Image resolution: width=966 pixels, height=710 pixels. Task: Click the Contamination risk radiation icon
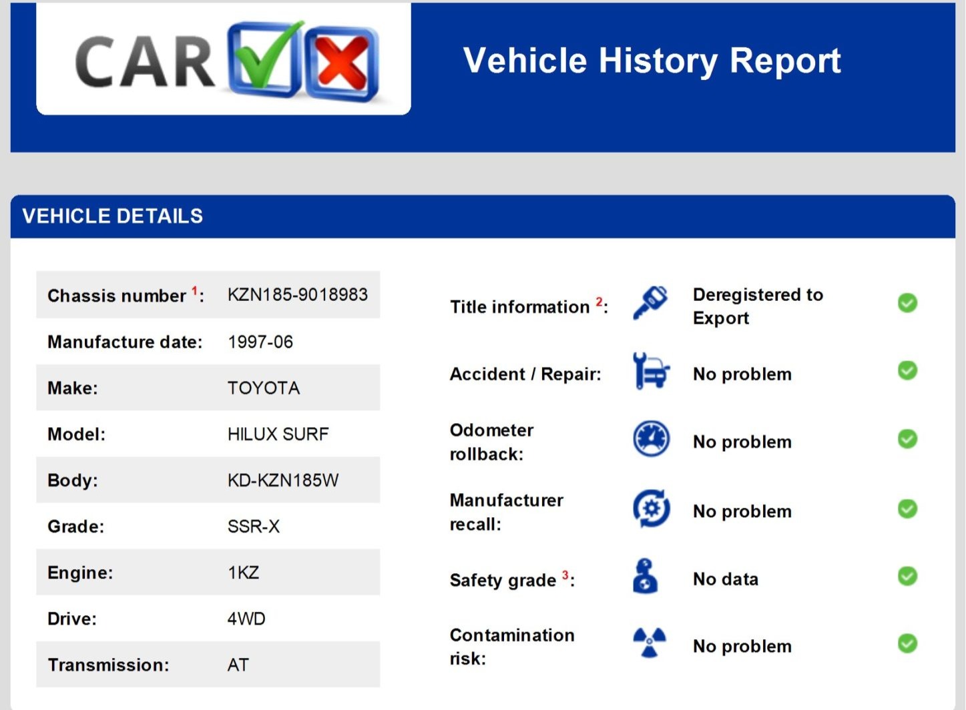tap(649, 643)
